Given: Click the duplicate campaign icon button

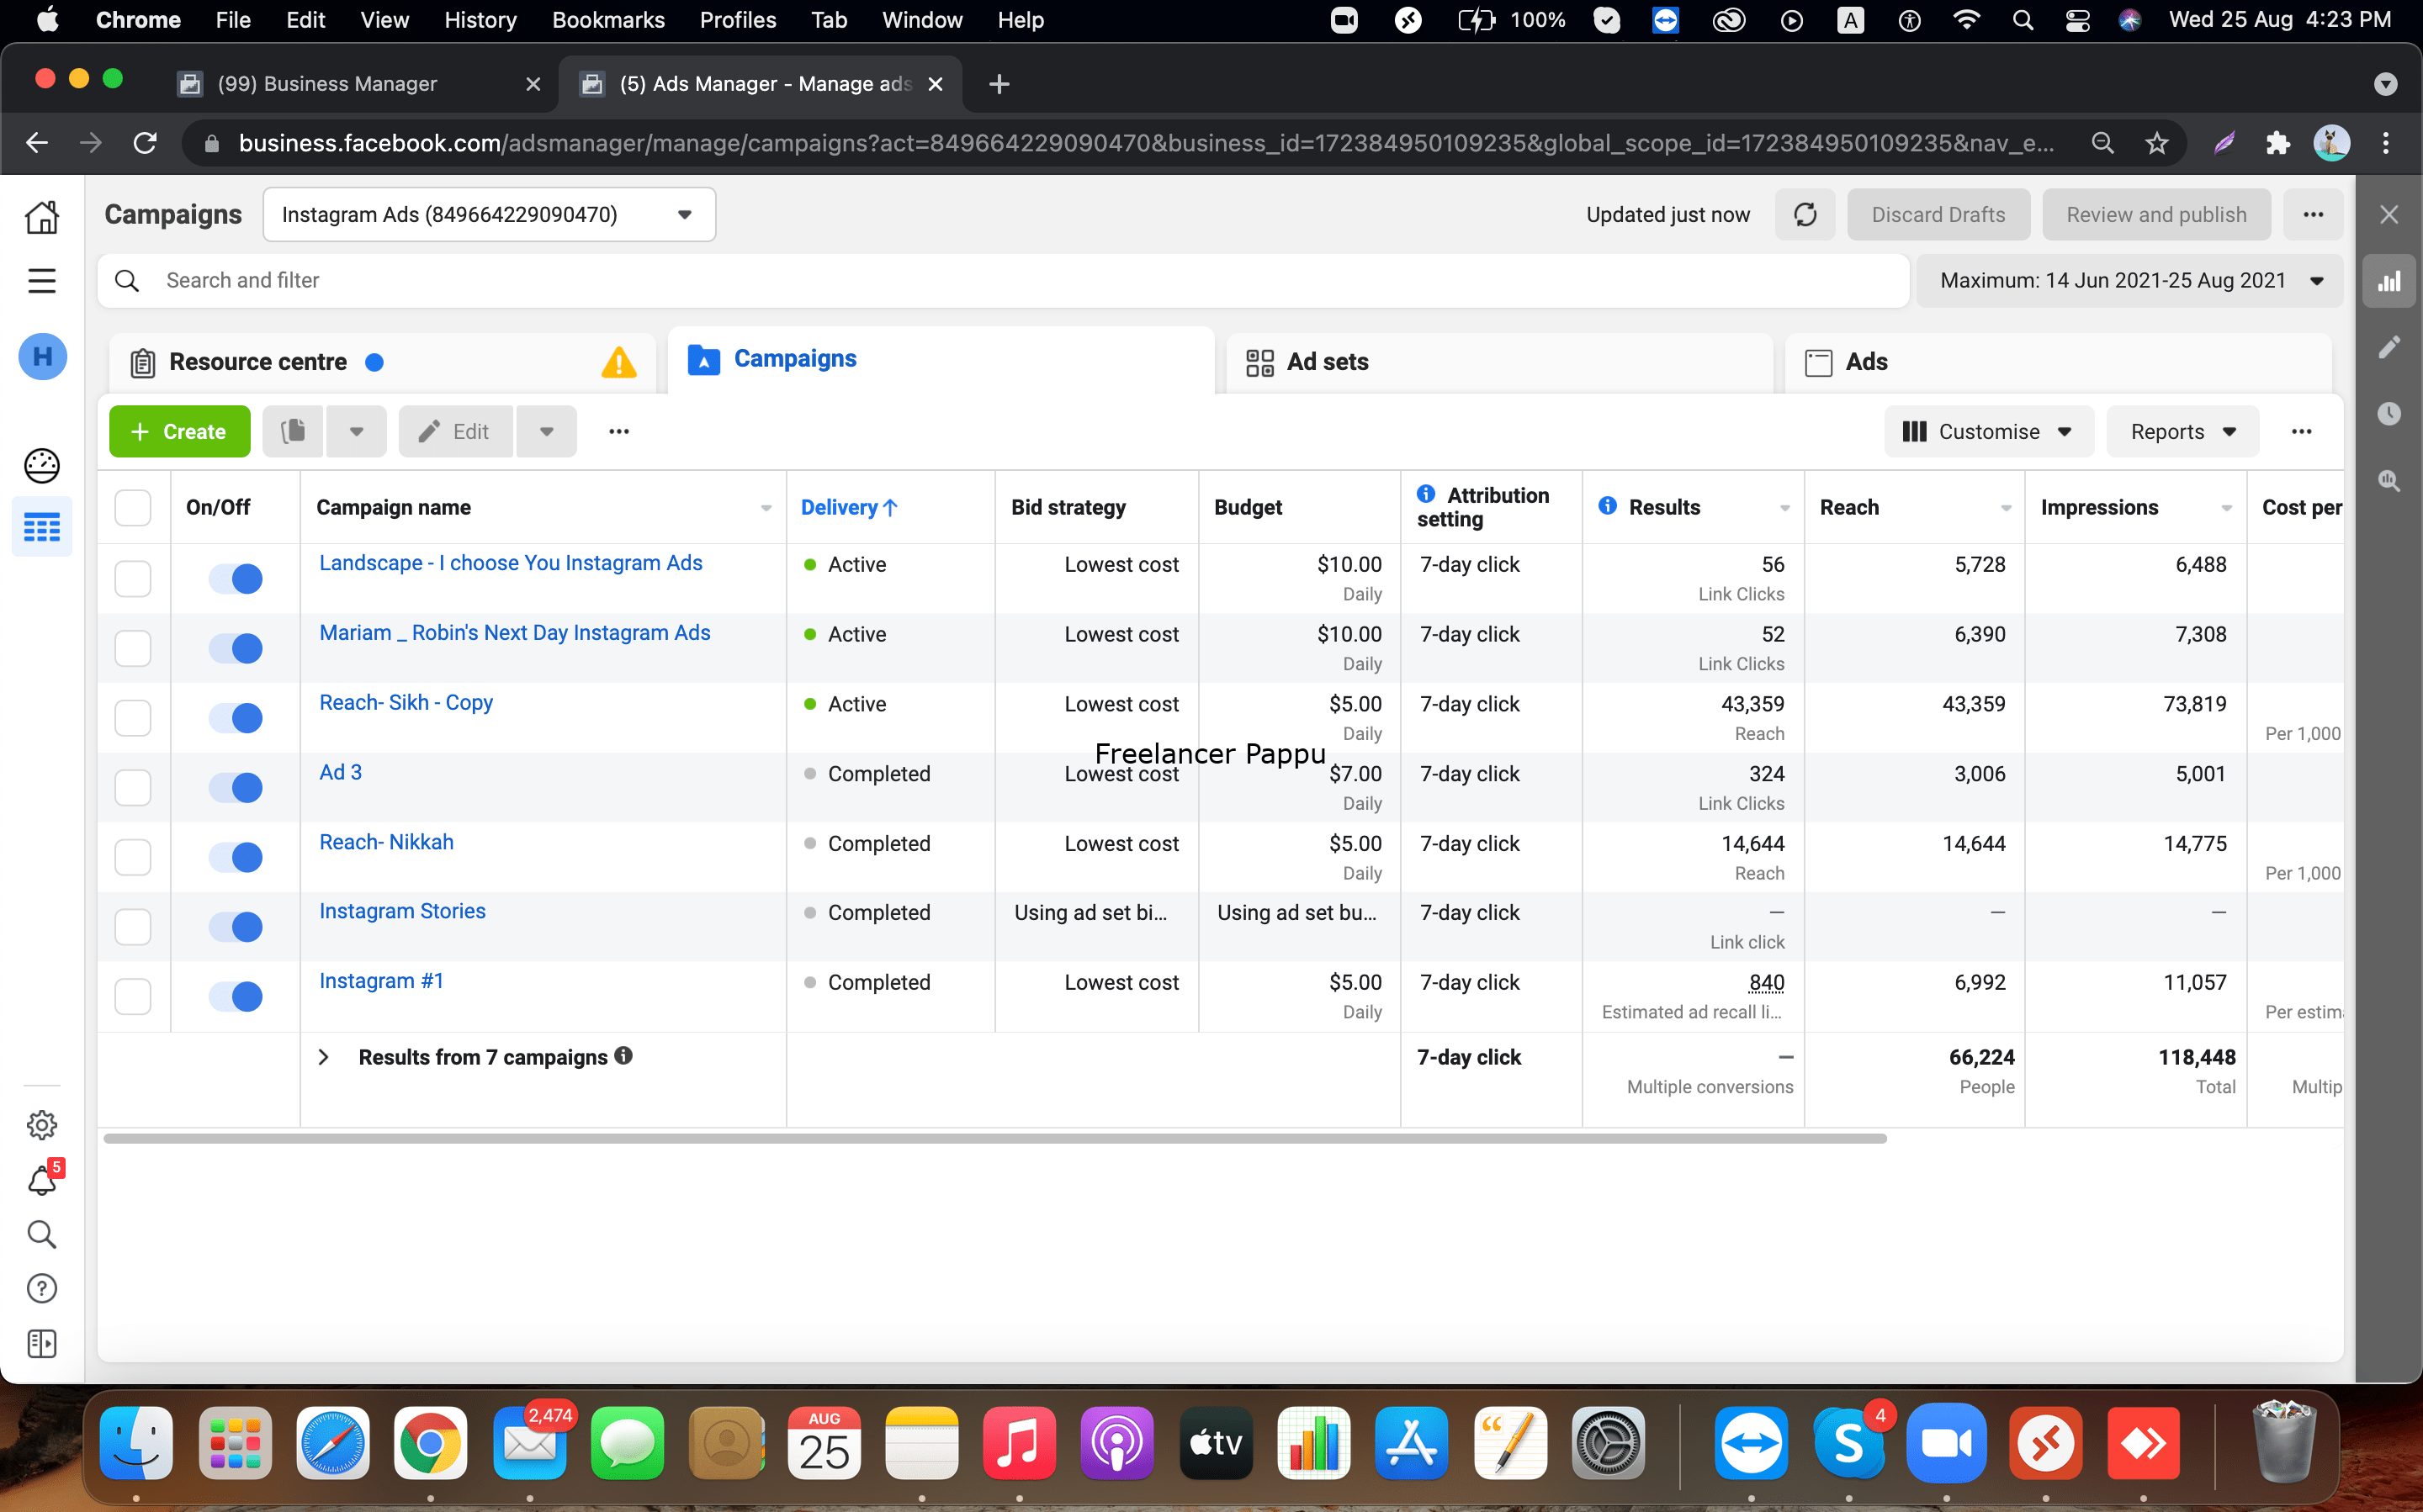Looking at the screenshot, I should click(x=293, y=431).
